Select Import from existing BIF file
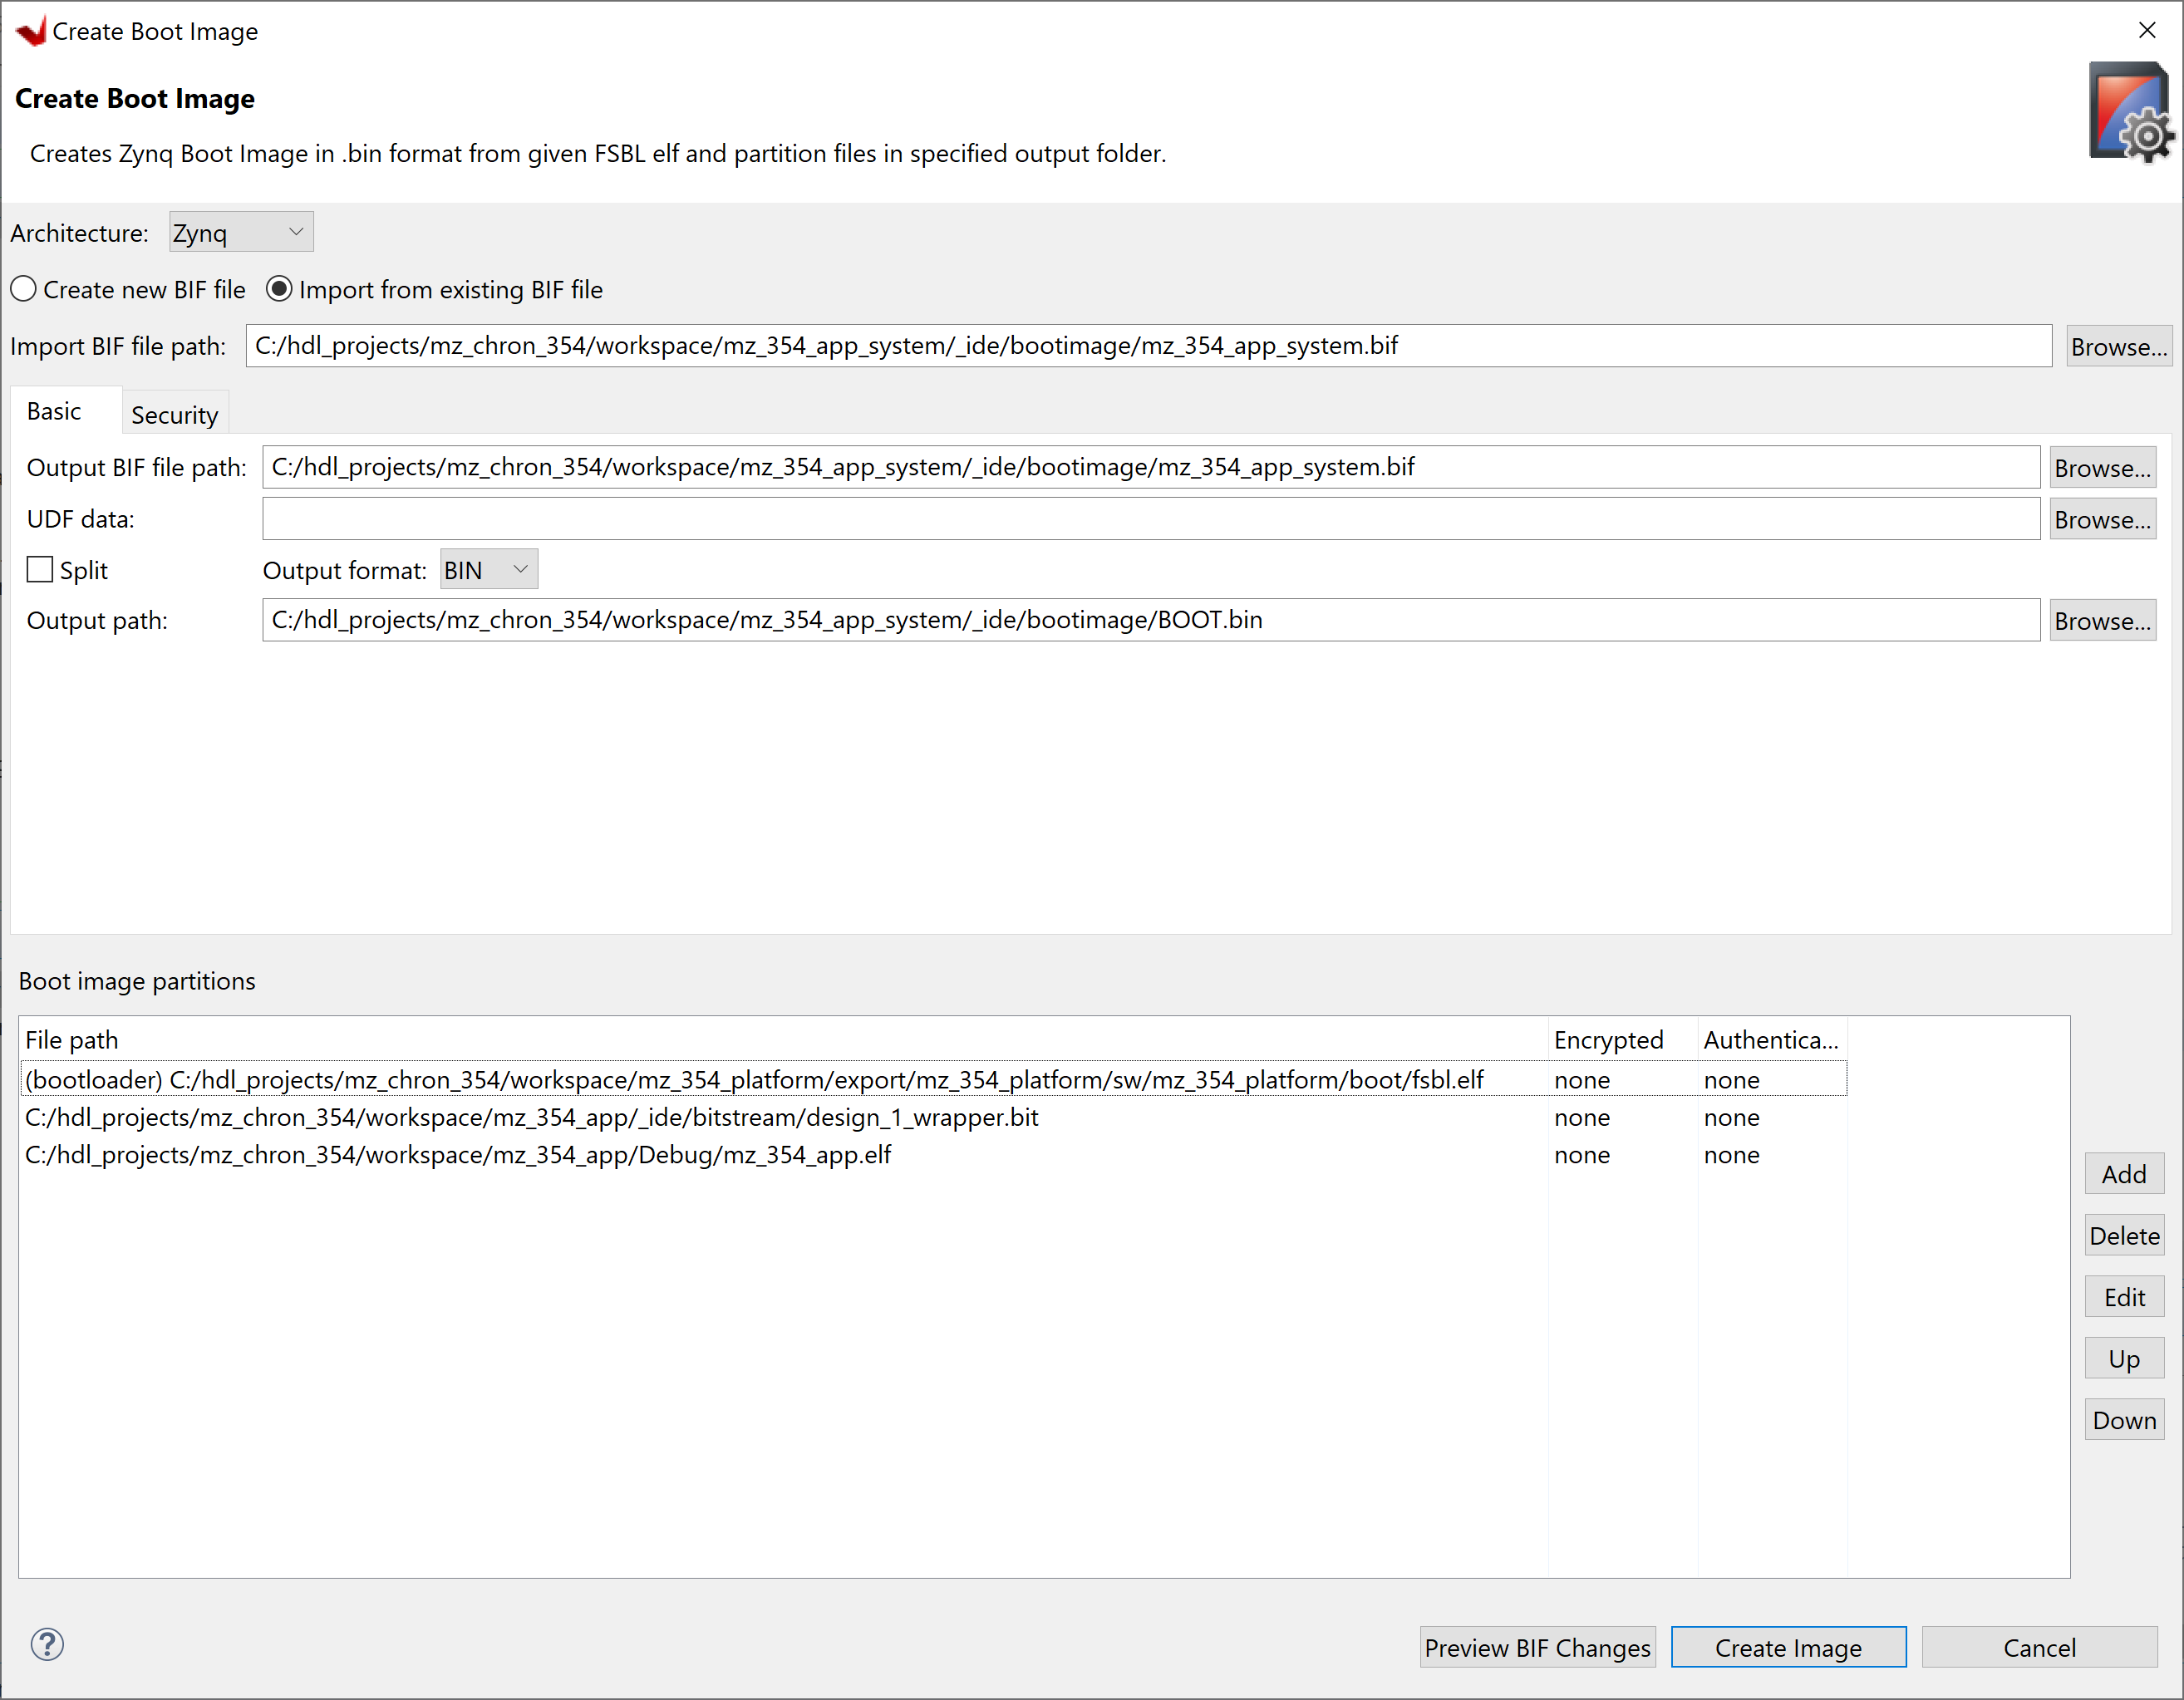 [x=280, y=288]
